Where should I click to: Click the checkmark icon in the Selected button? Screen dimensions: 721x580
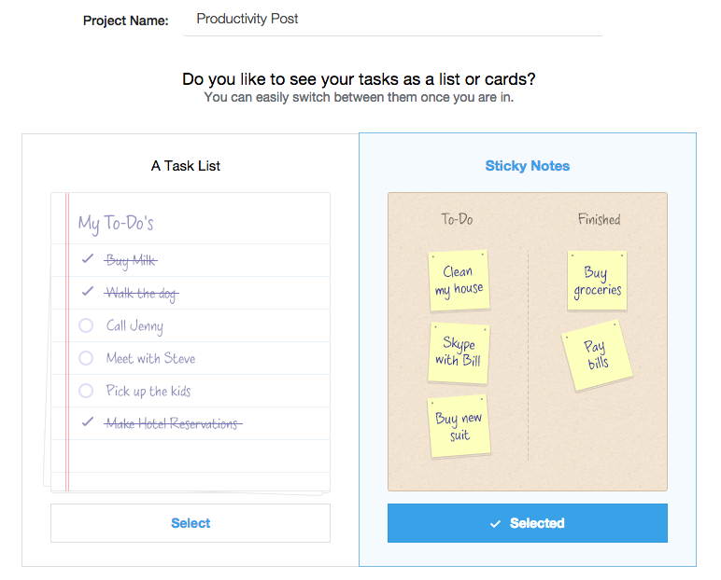point(495,524)
